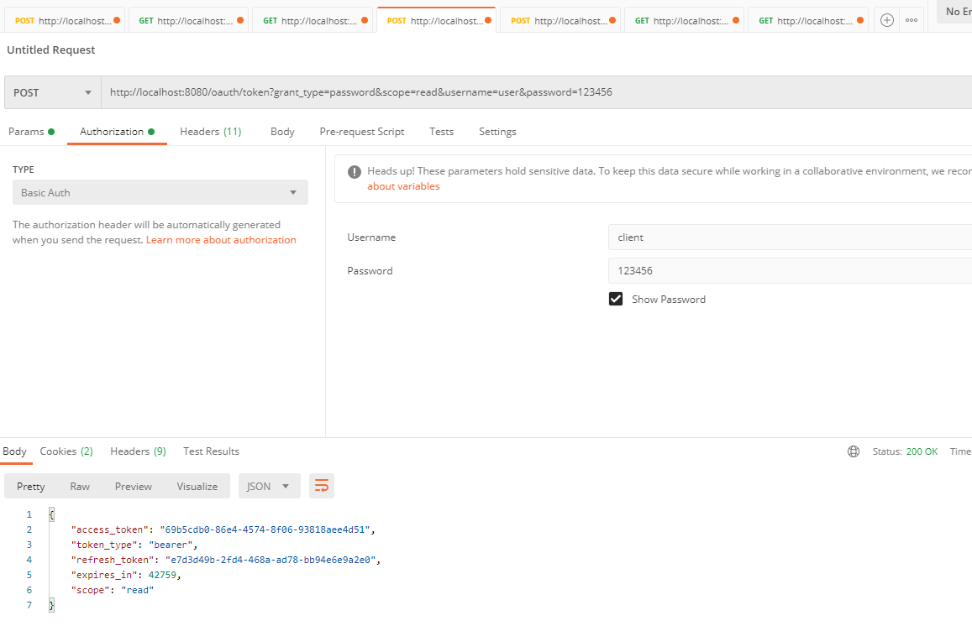
Task: Click unsaved dot on first POST tab
Action: [x=117, y=20]
